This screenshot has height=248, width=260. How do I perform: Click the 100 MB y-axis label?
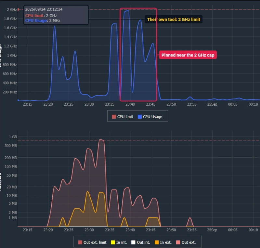[x=11, y=166]
